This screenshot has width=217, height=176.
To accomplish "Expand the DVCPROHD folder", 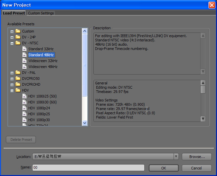I will (x=12, y=85).
